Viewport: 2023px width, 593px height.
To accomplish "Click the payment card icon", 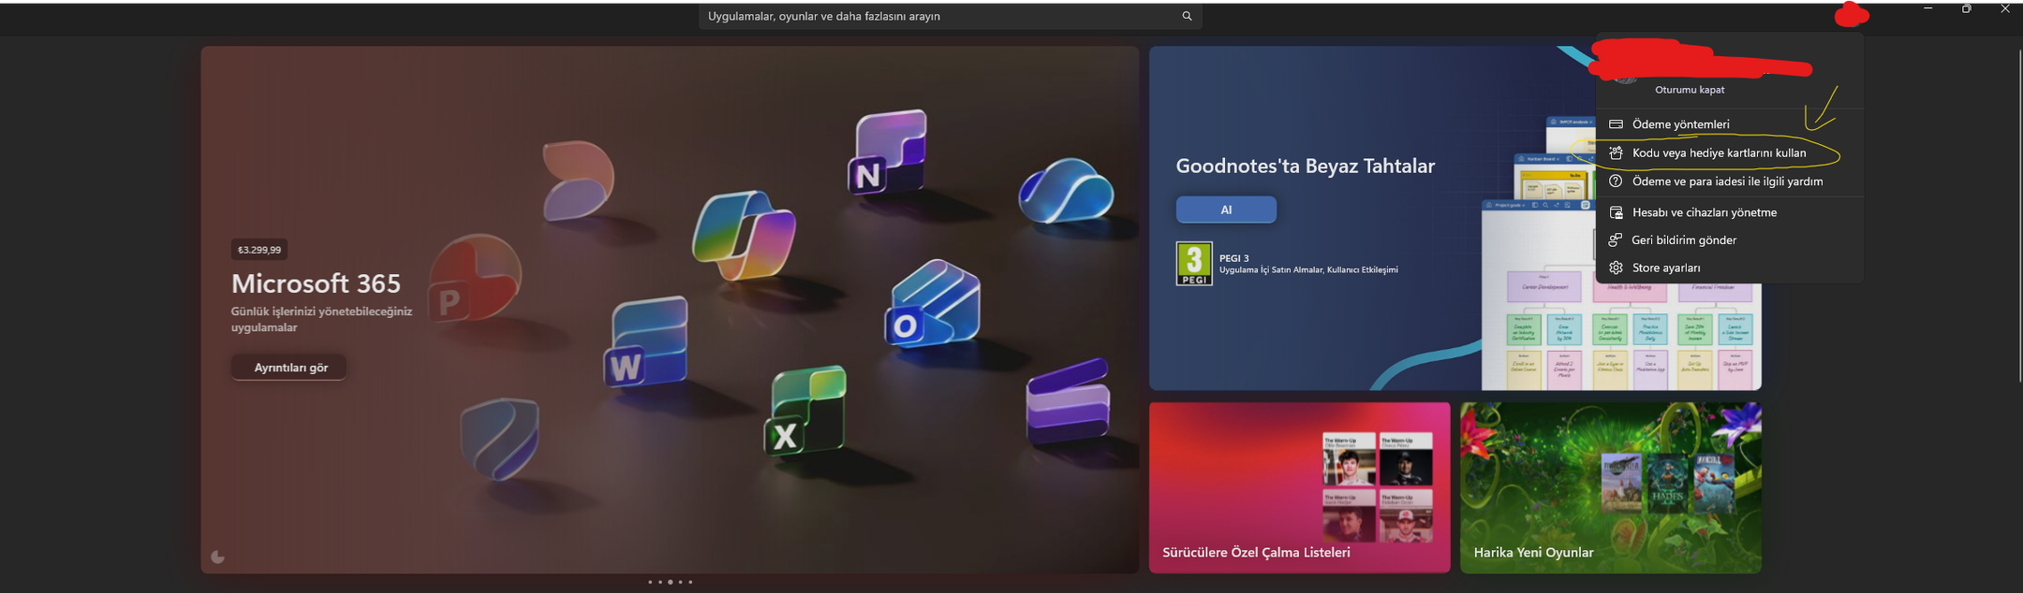I will point(1616,124).
